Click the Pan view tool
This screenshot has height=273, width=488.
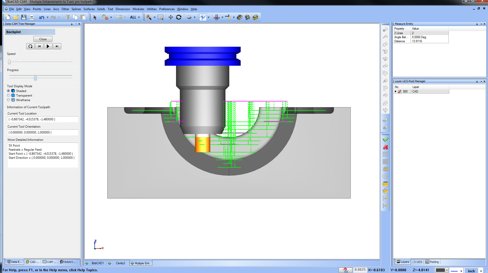pyautogui.click(x=171, y=17)
